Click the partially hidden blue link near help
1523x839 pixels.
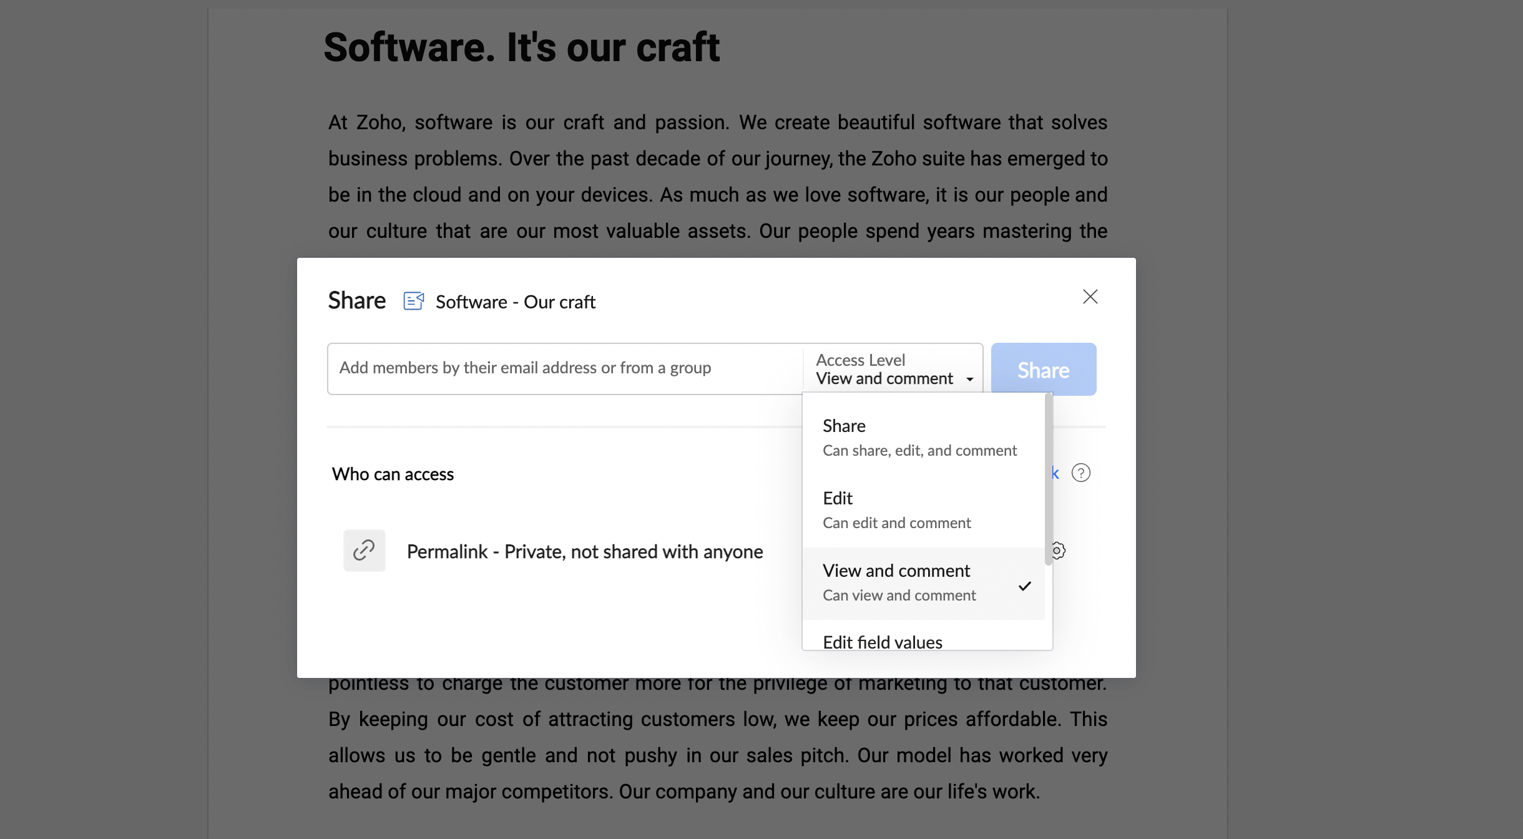1055,473
